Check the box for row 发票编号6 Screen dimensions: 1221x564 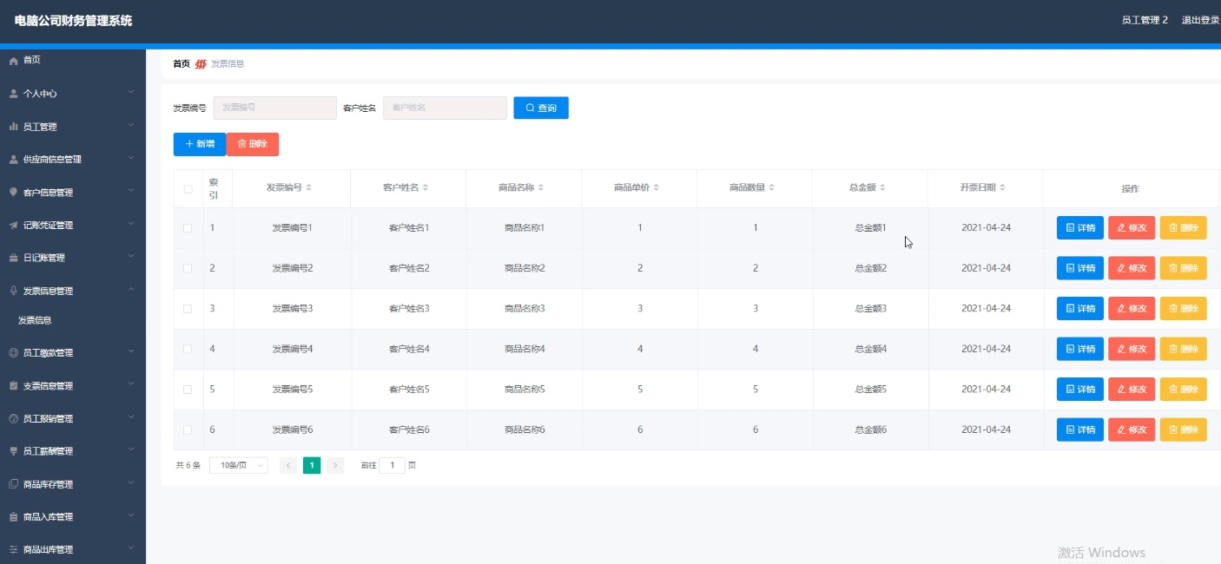188,430
